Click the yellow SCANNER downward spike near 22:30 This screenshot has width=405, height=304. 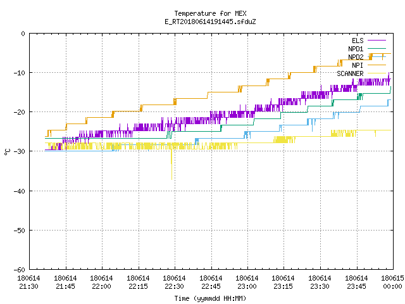171,165
